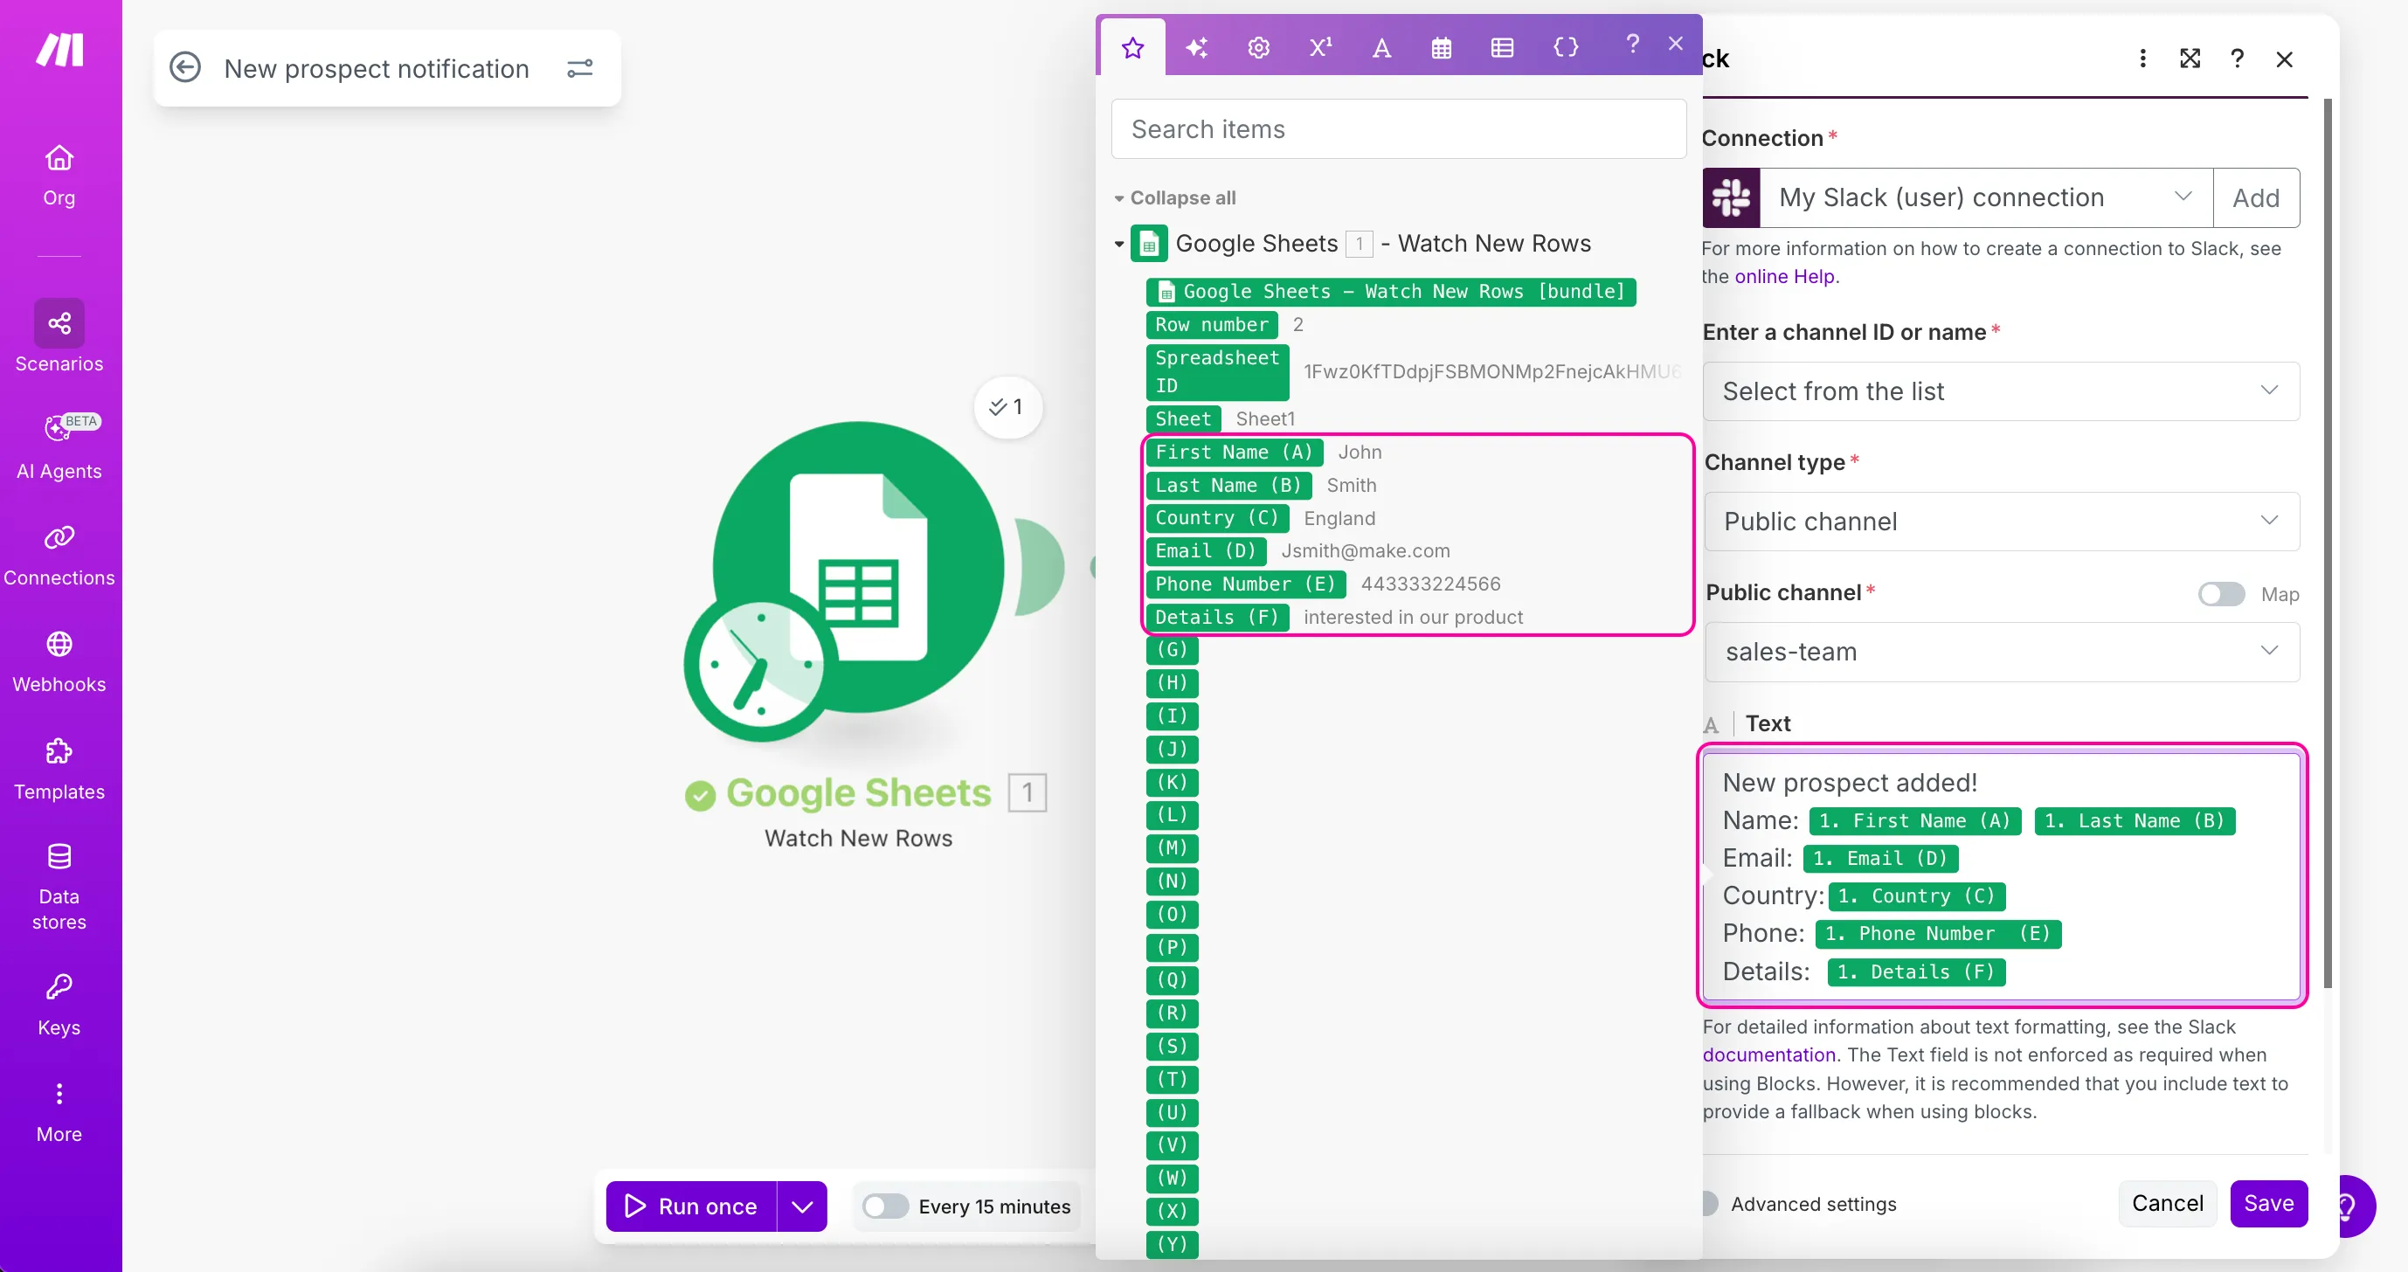Open the online Help link
2408x1272 pixels.
1783,277
